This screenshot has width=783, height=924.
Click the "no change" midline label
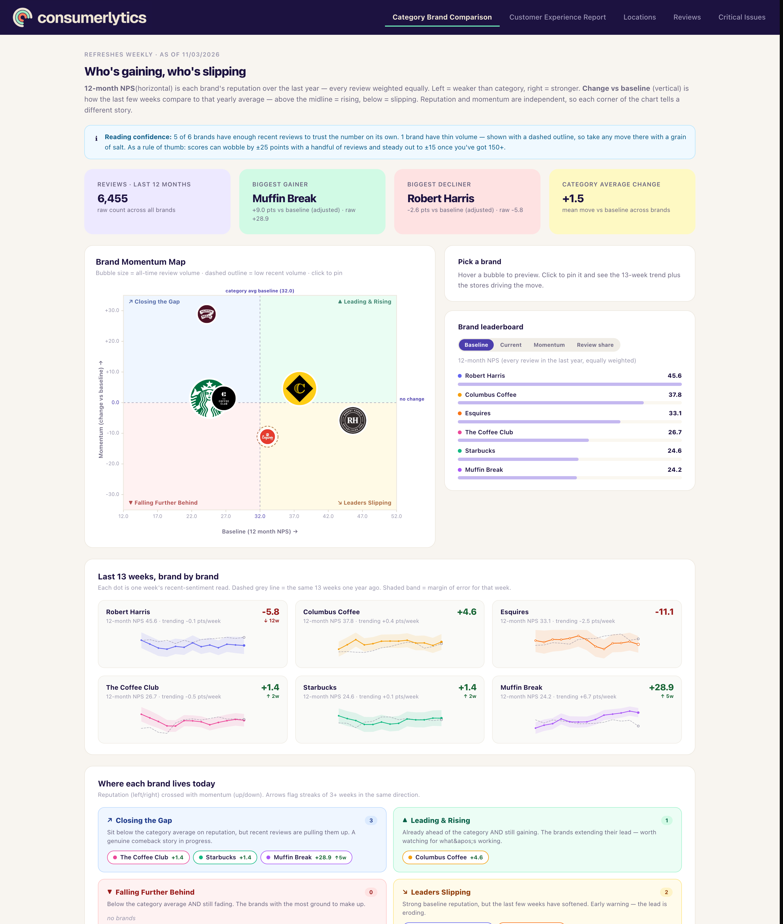[x=412, y=399]
